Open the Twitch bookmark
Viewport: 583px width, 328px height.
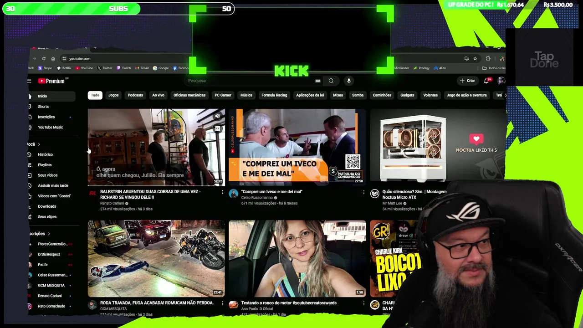(x=124, y=68)
